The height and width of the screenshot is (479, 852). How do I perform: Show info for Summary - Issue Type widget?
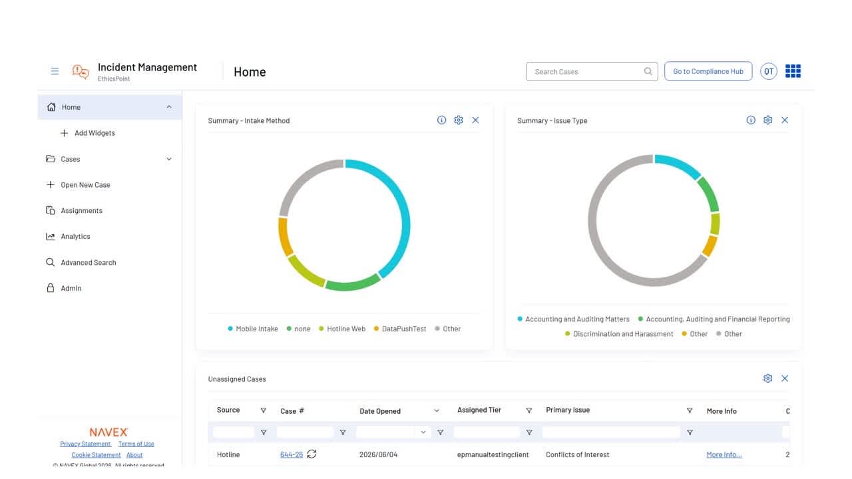tap(751, 120)
